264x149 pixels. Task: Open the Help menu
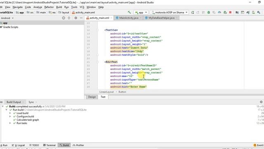[101, 7]
